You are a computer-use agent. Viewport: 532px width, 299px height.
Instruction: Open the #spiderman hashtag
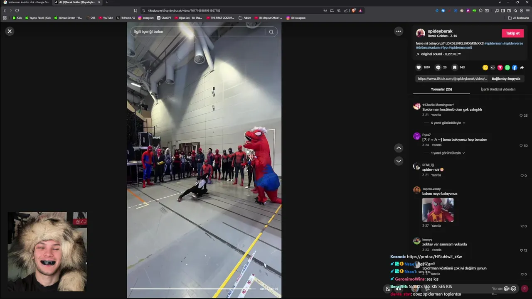493,43
